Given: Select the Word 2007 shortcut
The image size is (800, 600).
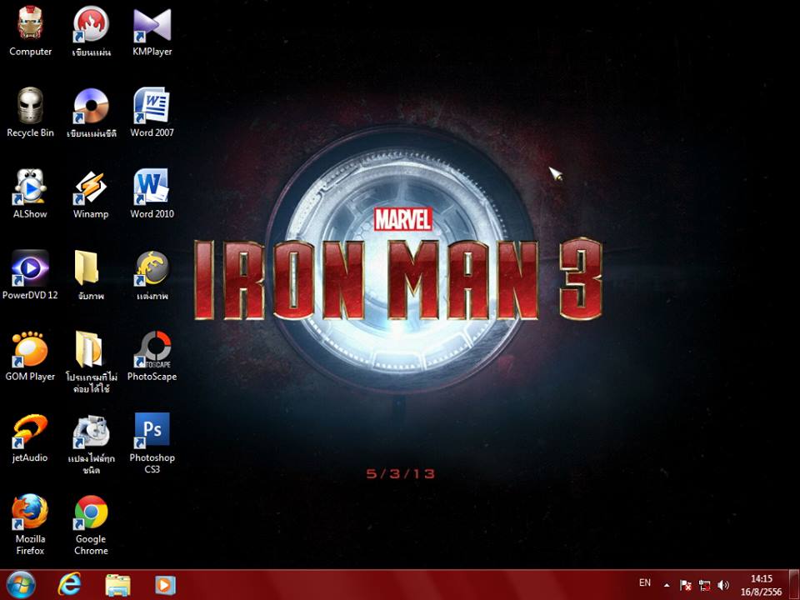Looking at the screenshot, I should pyautogui.click(x=152, y=112).
